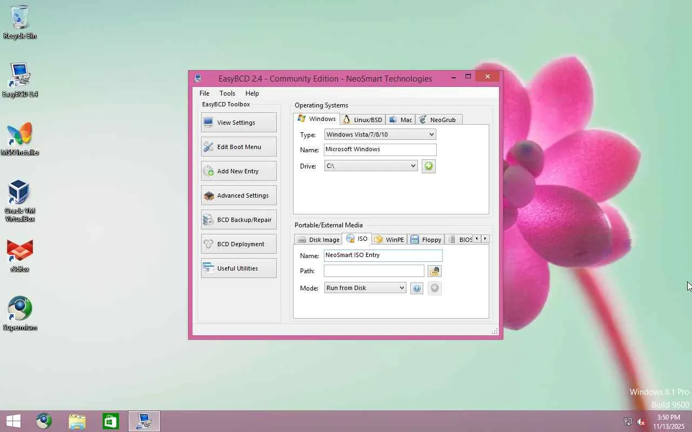Open the Help menu
692x432 pixels.
click(252, 93)
